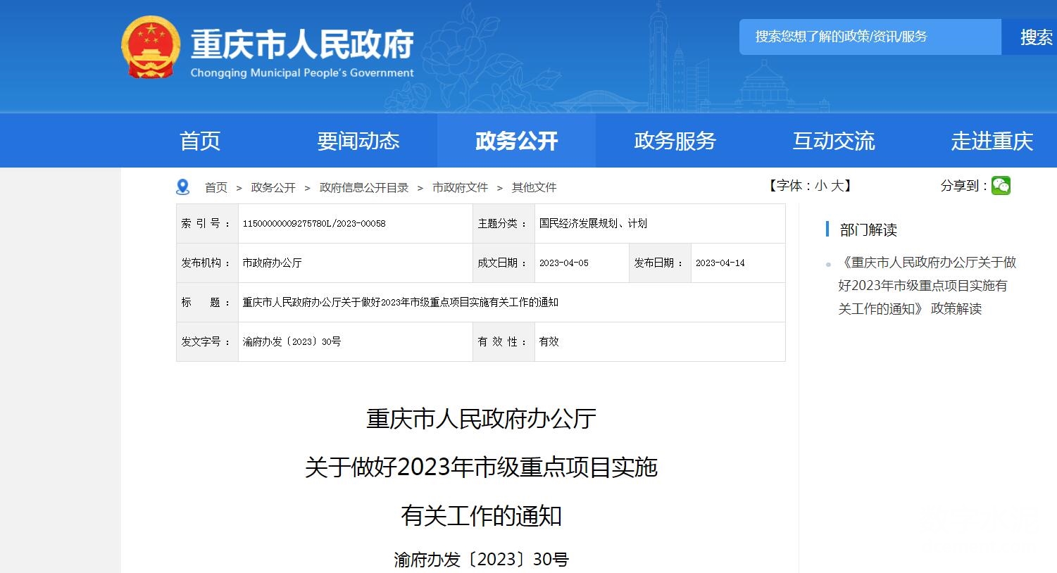Select index number 11500000009275780L/2023-00058
Viewport: 1057px width, 573px height.
click(314, 223)
